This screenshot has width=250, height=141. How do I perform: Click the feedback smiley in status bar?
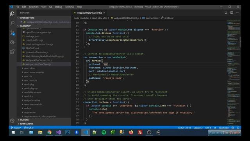pyautogui.click(x=233, y=128)
